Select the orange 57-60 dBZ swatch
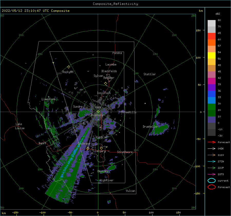This screenshot has height=216, width=231. click(211, 43)
